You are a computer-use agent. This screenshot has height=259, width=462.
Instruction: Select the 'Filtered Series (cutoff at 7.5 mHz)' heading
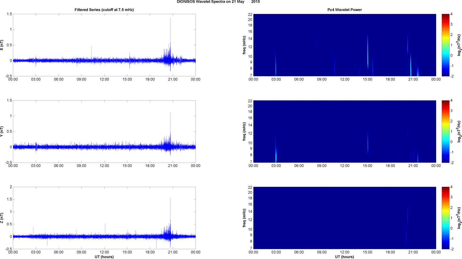pyautogui.click(x=104, y=10)
